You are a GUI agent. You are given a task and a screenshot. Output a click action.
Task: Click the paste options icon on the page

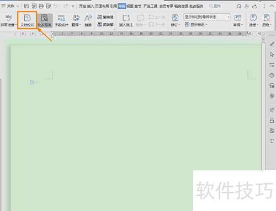pyautogui.click(x=34, y=82)
